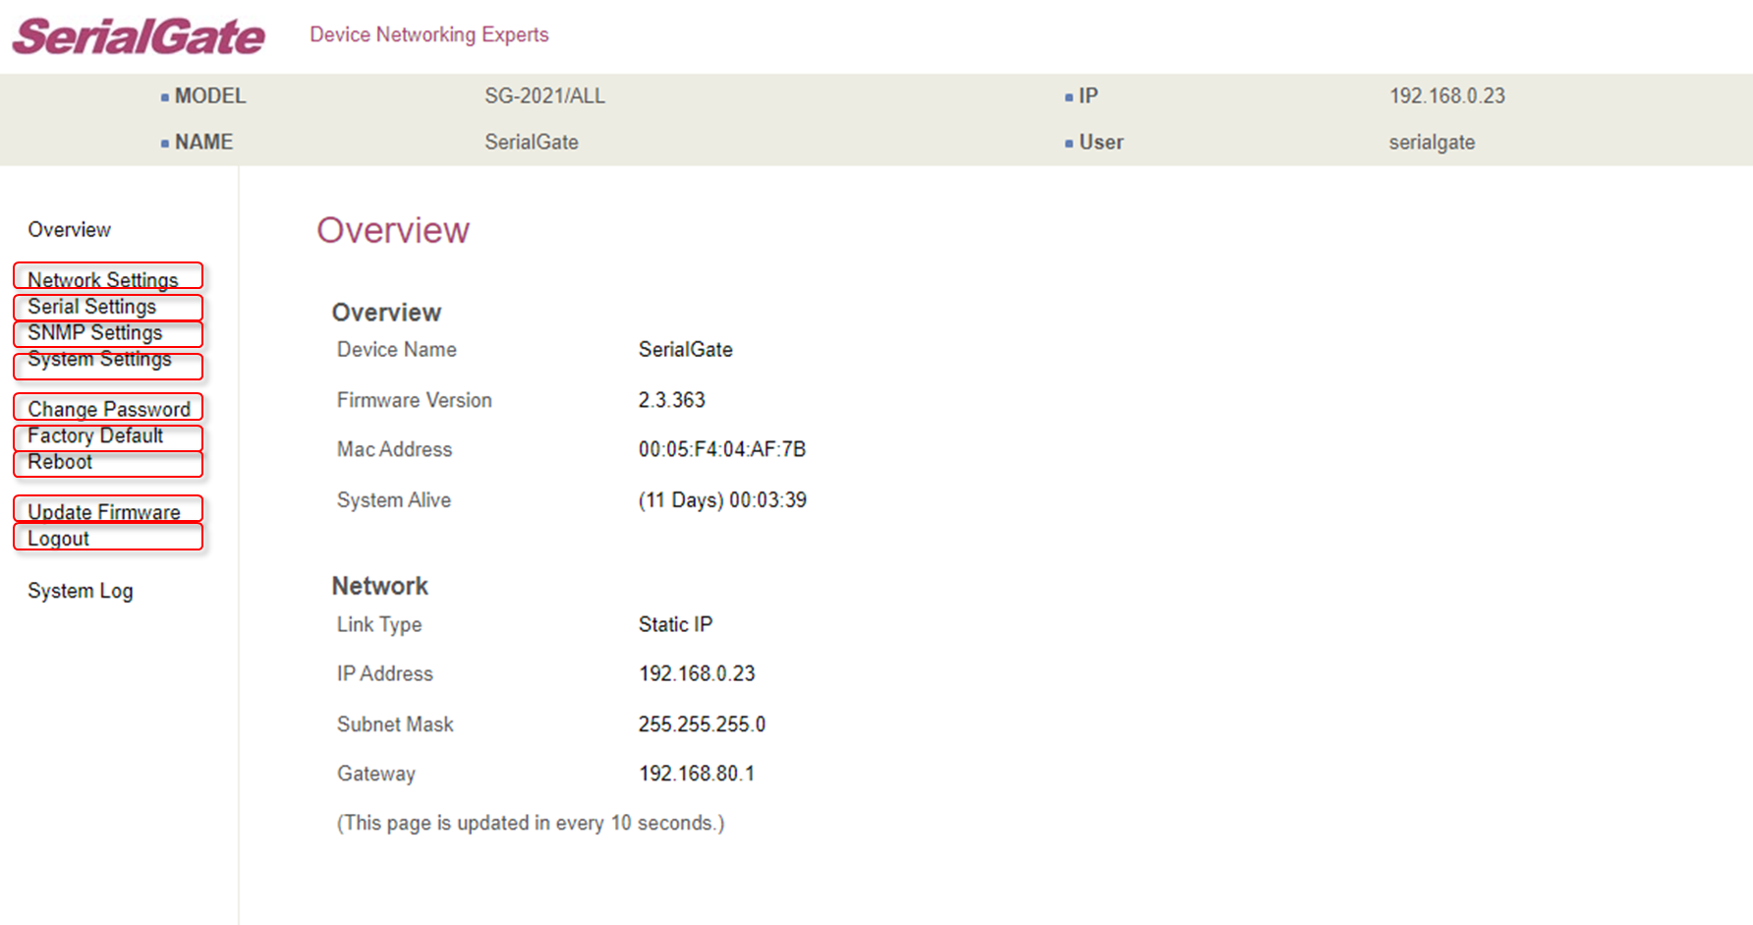Open Change Password page
Screen dimensions: 1753x925
click(x=109, y=409)
